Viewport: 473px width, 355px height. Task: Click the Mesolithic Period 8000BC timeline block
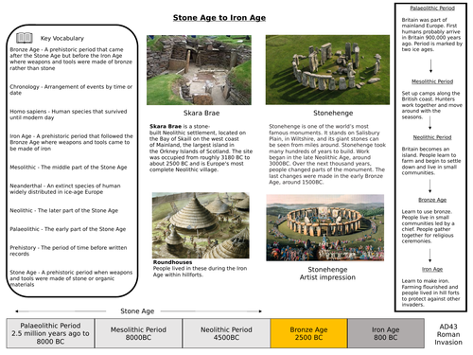click(x=138, y=333)
